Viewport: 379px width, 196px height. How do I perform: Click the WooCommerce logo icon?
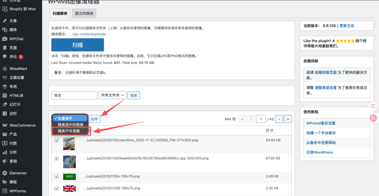click(4, 125)
